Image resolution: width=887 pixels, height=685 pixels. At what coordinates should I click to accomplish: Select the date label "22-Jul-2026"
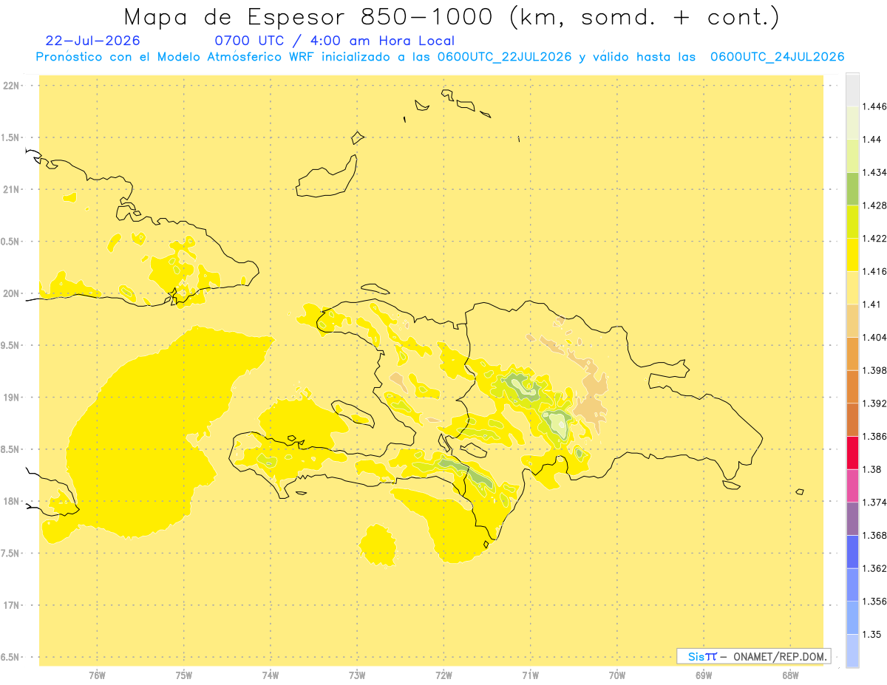pos(92,41)
